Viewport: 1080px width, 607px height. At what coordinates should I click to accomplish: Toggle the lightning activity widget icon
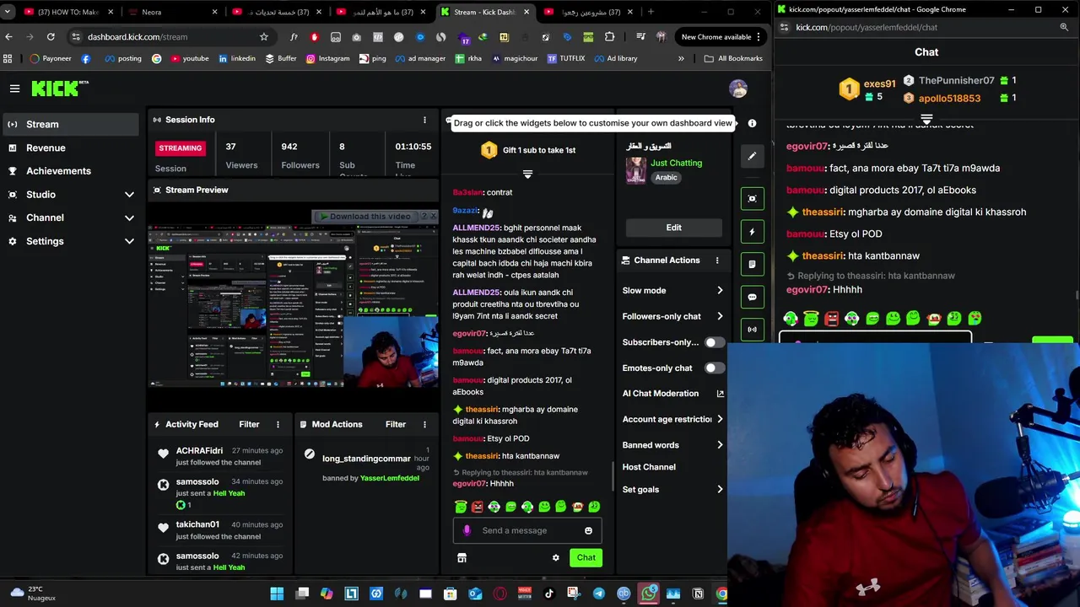(x=752, y=231)
